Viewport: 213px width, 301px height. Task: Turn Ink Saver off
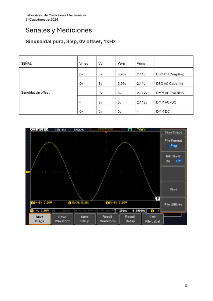pos(178,161)
